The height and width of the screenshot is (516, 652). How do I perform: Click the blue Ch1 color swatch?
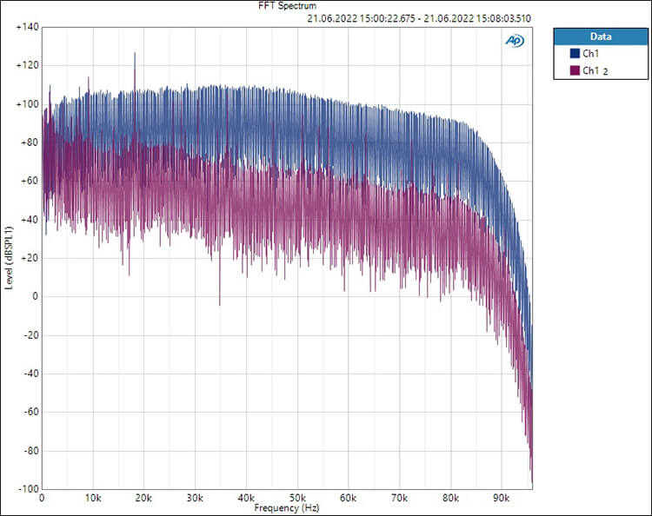[575, 53]
